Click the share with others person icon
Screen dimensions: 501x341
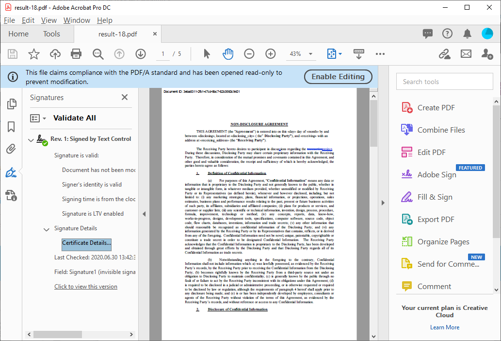(x=487, y=54)
